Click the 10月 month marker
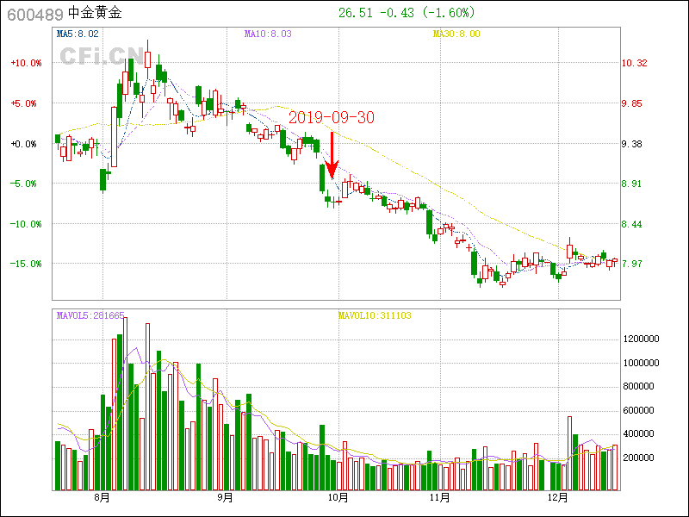The height and width of the screenshot is (517, 689). 338,497
